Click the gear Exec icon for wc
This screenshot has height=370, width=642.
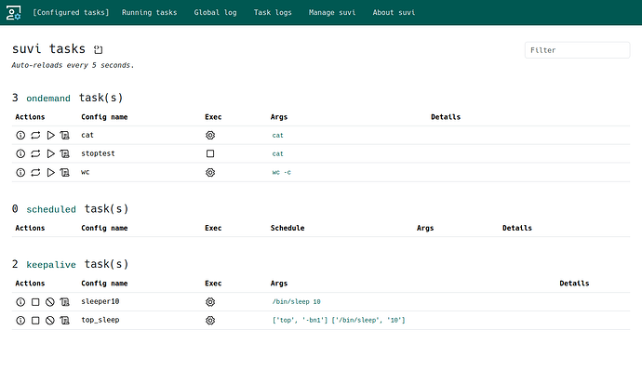pos(210,172)
